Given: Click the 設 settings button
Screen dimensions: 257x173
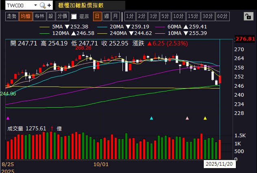Looking at the screenshot, I should tap(51, 16).
